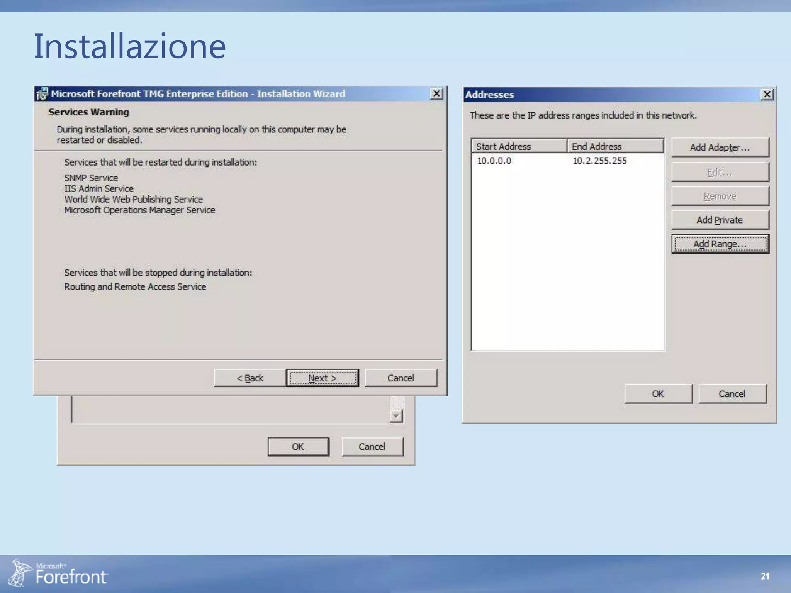This screenshot has width=791, height=593.
Task: Click the Add Private button
Action: (x=720, y=220)
